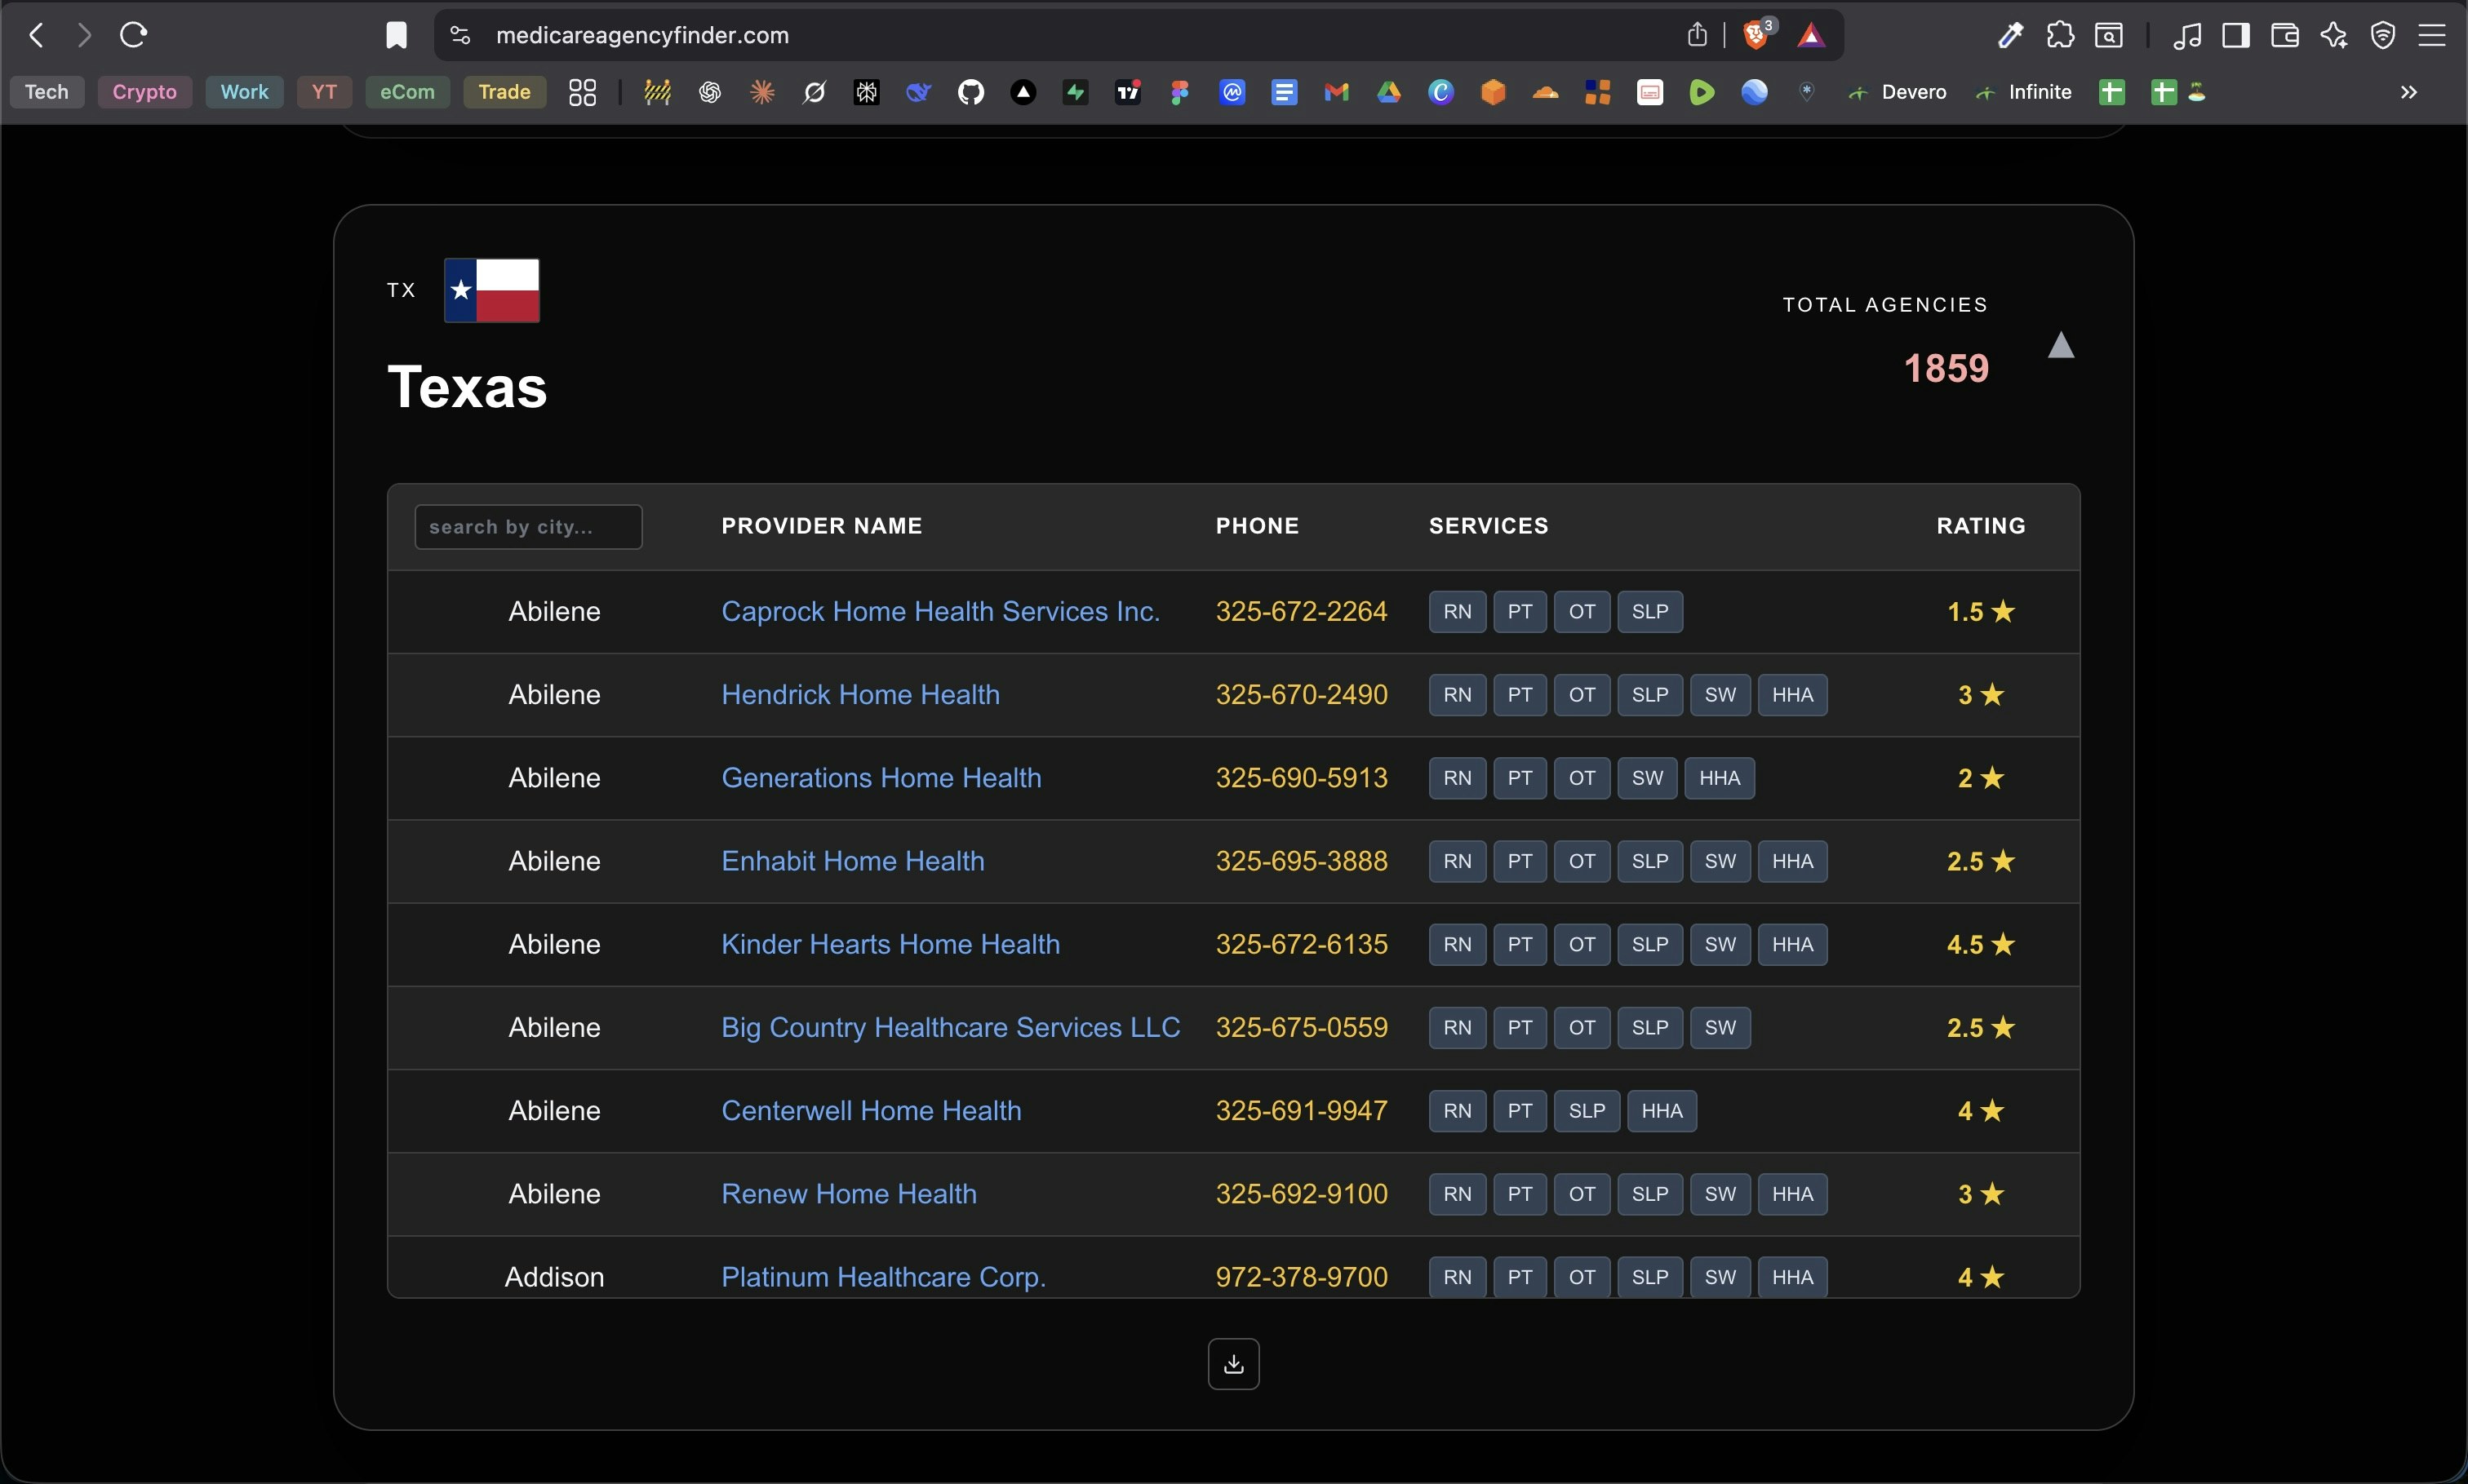This screenshot has height=1484, width=2468.
Task: Open the GitHub bookmark icon
Action: (x=970, y=92)
